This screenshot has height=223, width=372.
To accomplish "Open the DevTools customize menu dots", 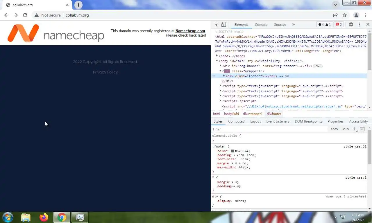I will 359,25.
